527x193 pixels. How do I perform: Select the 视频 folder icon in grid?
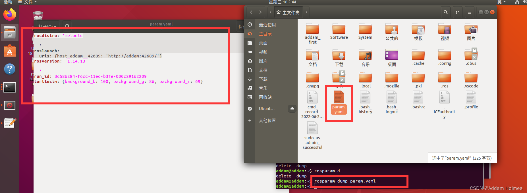tap(445, 32)
